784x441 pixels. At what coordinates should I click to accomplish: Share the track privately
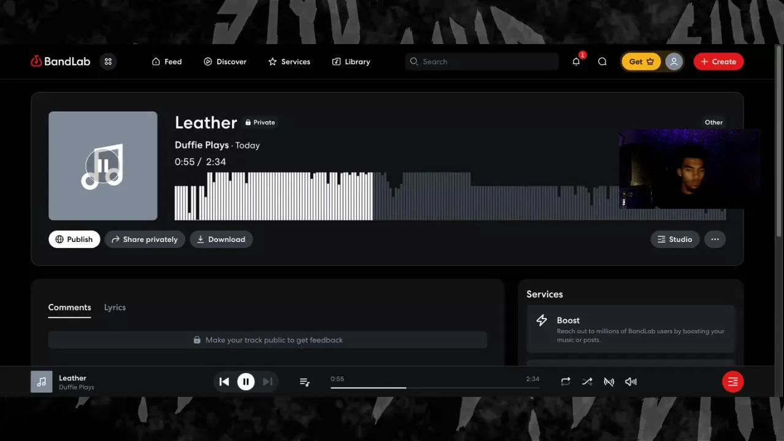pos(145,239)
